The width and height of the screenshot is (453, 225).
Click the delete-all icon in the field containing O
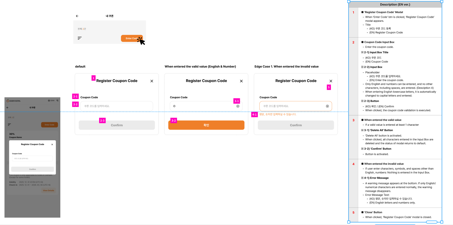coord(238,106)
